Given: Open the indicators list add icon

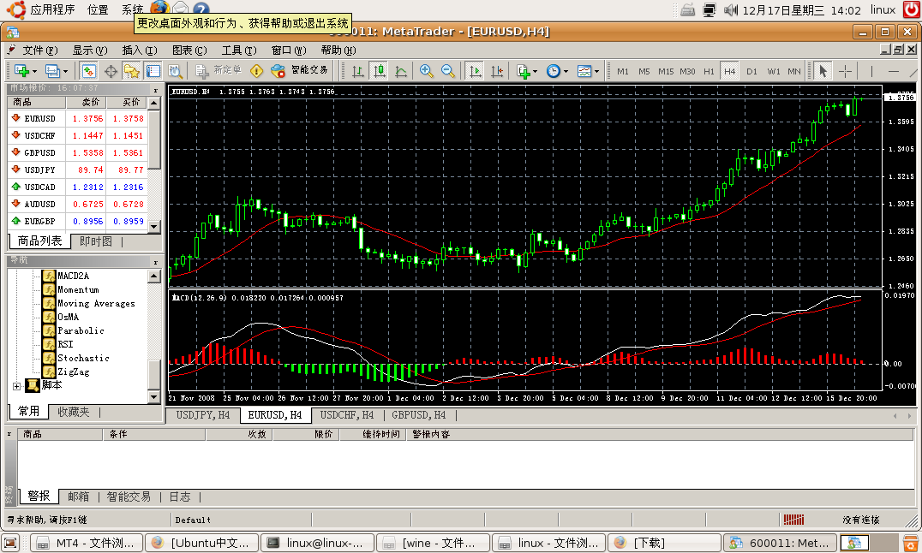Looking at the screenshot, I should (x=524, y=71).
